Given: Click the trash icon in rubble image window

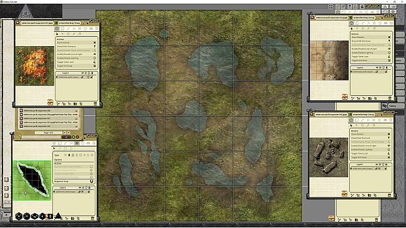Looking at the screenshot, I should (x=389, y=195).
